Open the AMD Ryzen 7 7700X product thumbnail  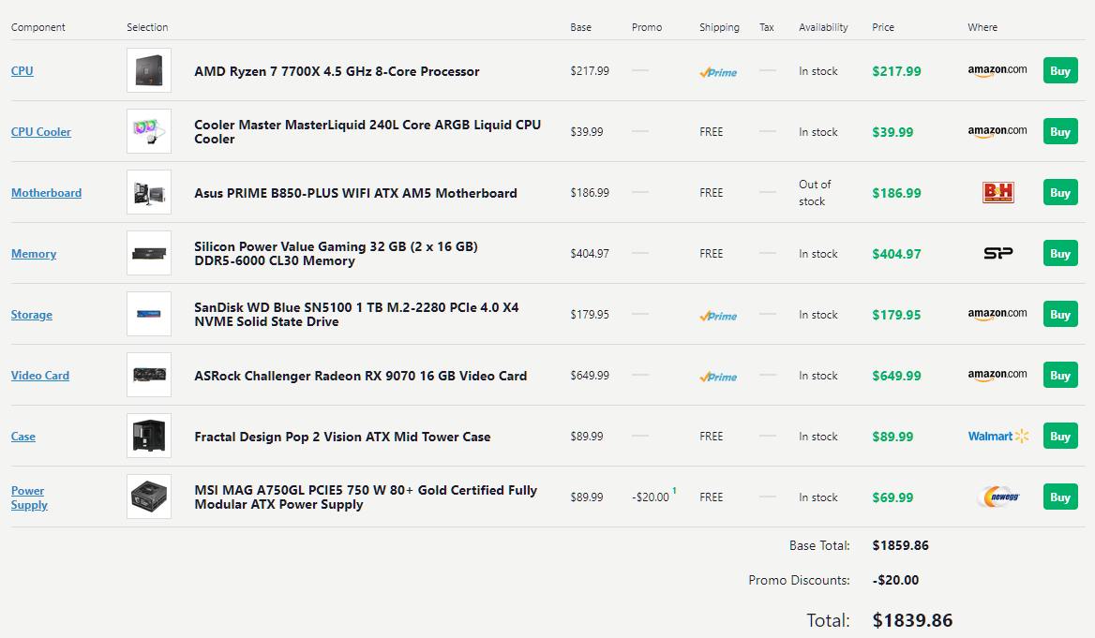click(x=149, y=70)
